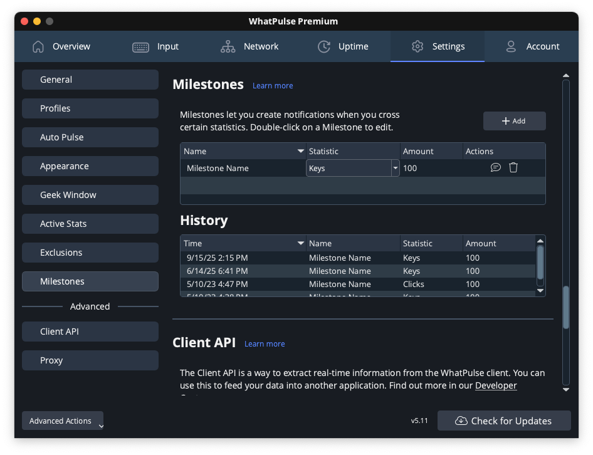Select the 100 amount field of the milestone
593x455 pixels.
(431, 168)
